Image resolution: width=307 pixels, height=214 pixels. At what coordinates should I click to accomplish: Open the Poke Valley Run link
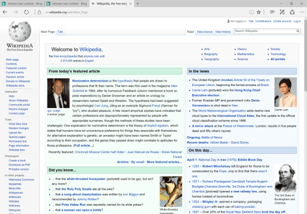[x=73, y=205]
